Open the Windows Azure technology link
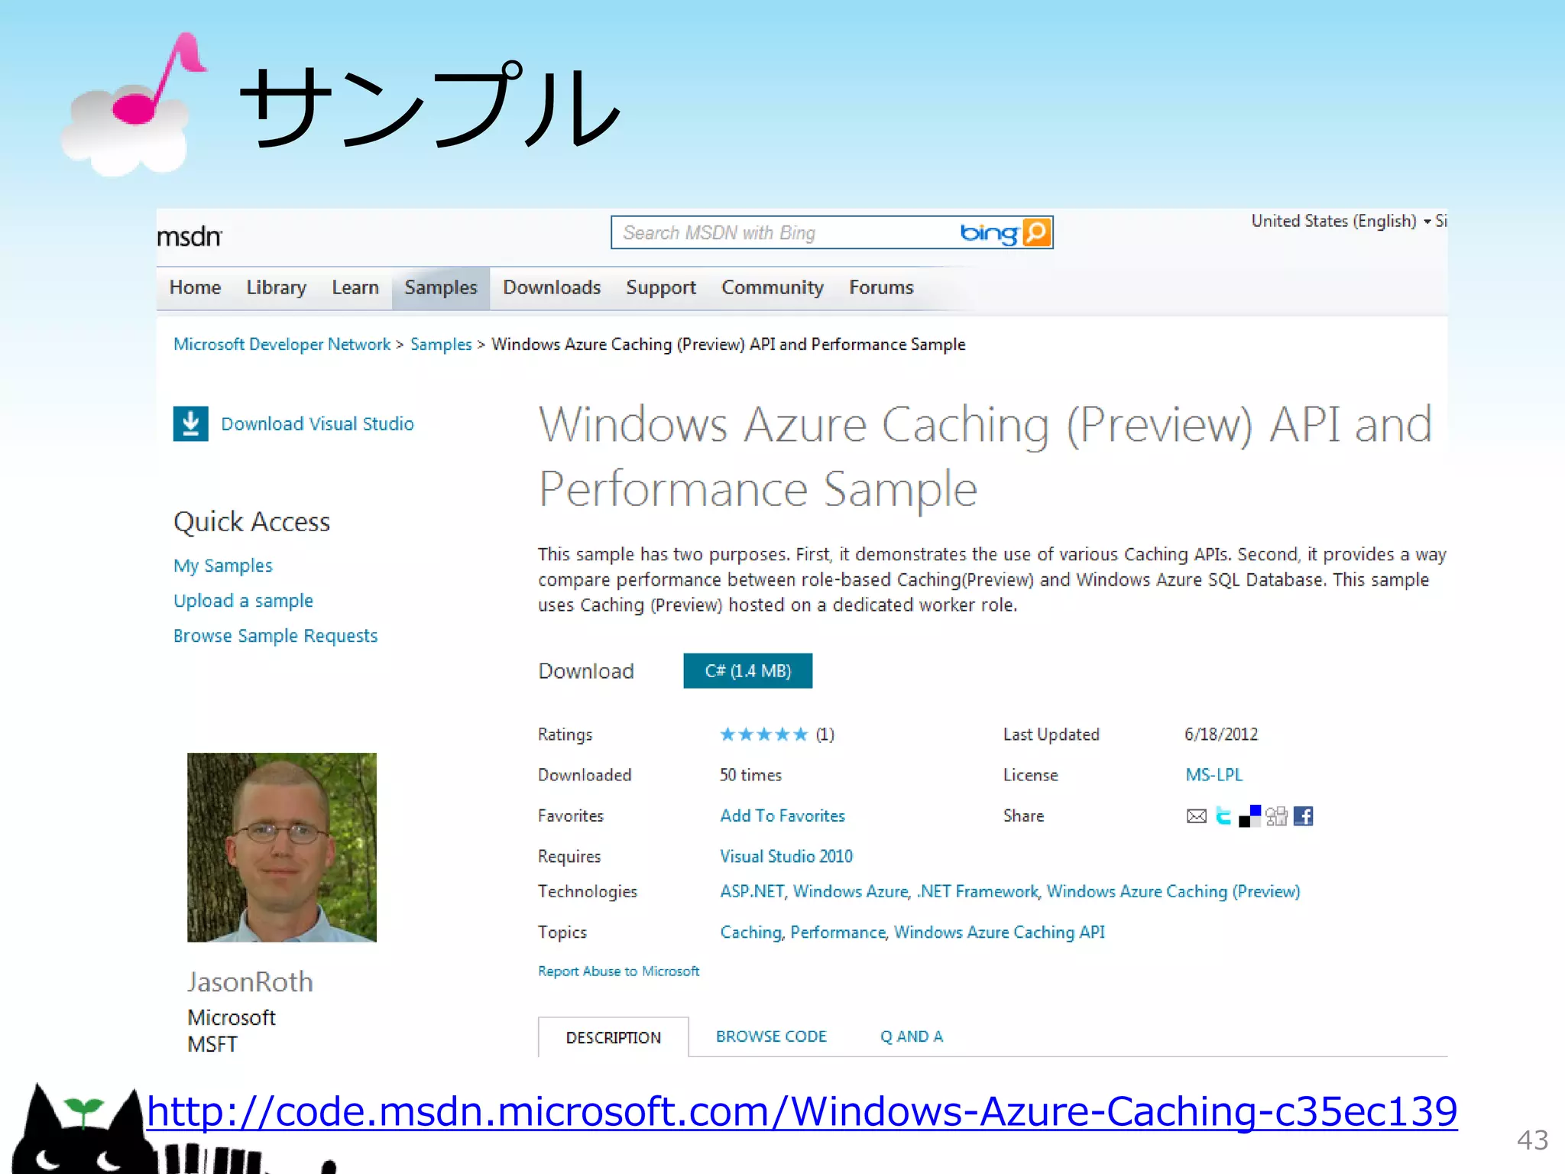 [851, 891]
